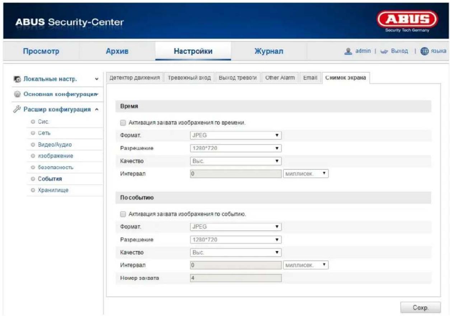Select the Снимок экрана tab
The image size is (450, 316).
click(346, 78)
